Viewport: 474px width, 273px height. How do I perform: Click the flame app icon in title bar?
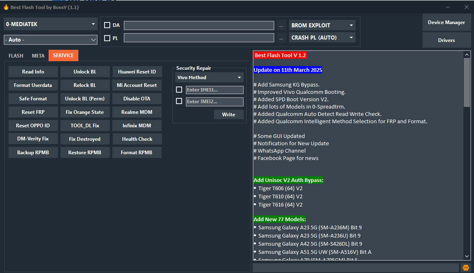[x=6, y=7]
